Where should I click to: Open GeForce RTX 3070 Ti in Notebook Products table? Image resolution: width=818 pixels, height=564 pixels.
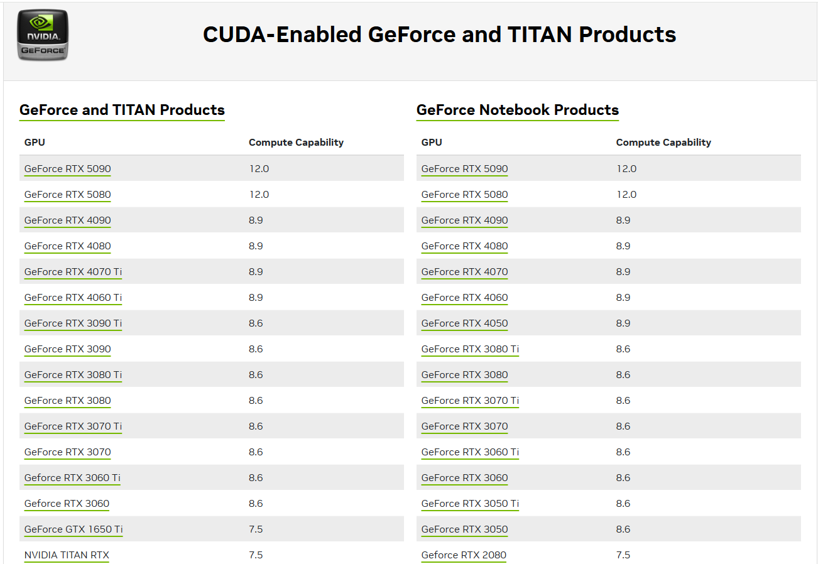pos(470,400)
